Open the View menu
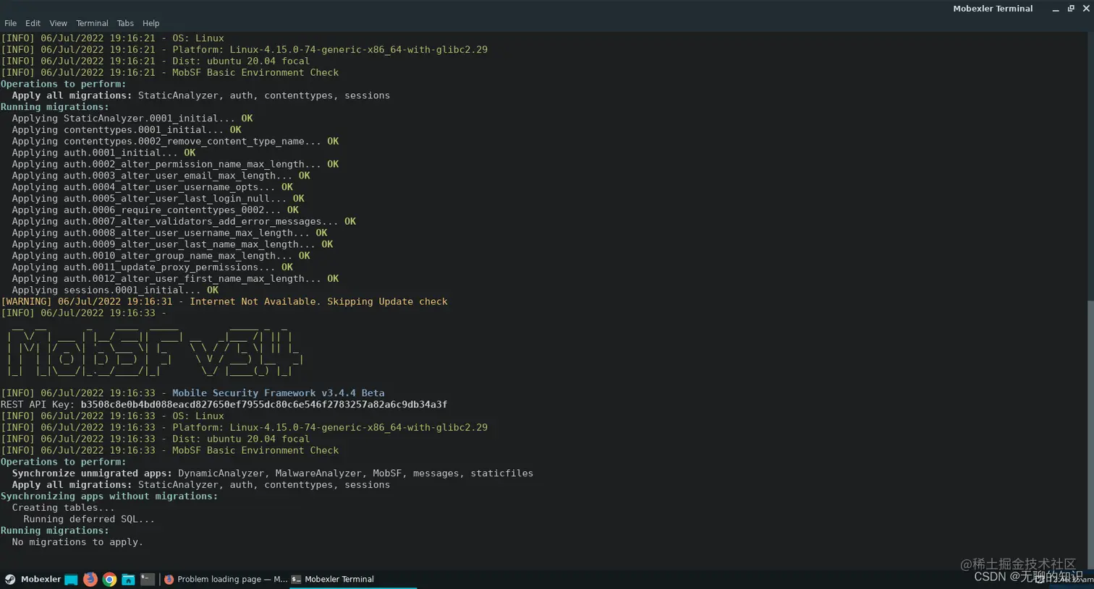The width and height of the screenshot is (1094, 589). coord(58,23)
